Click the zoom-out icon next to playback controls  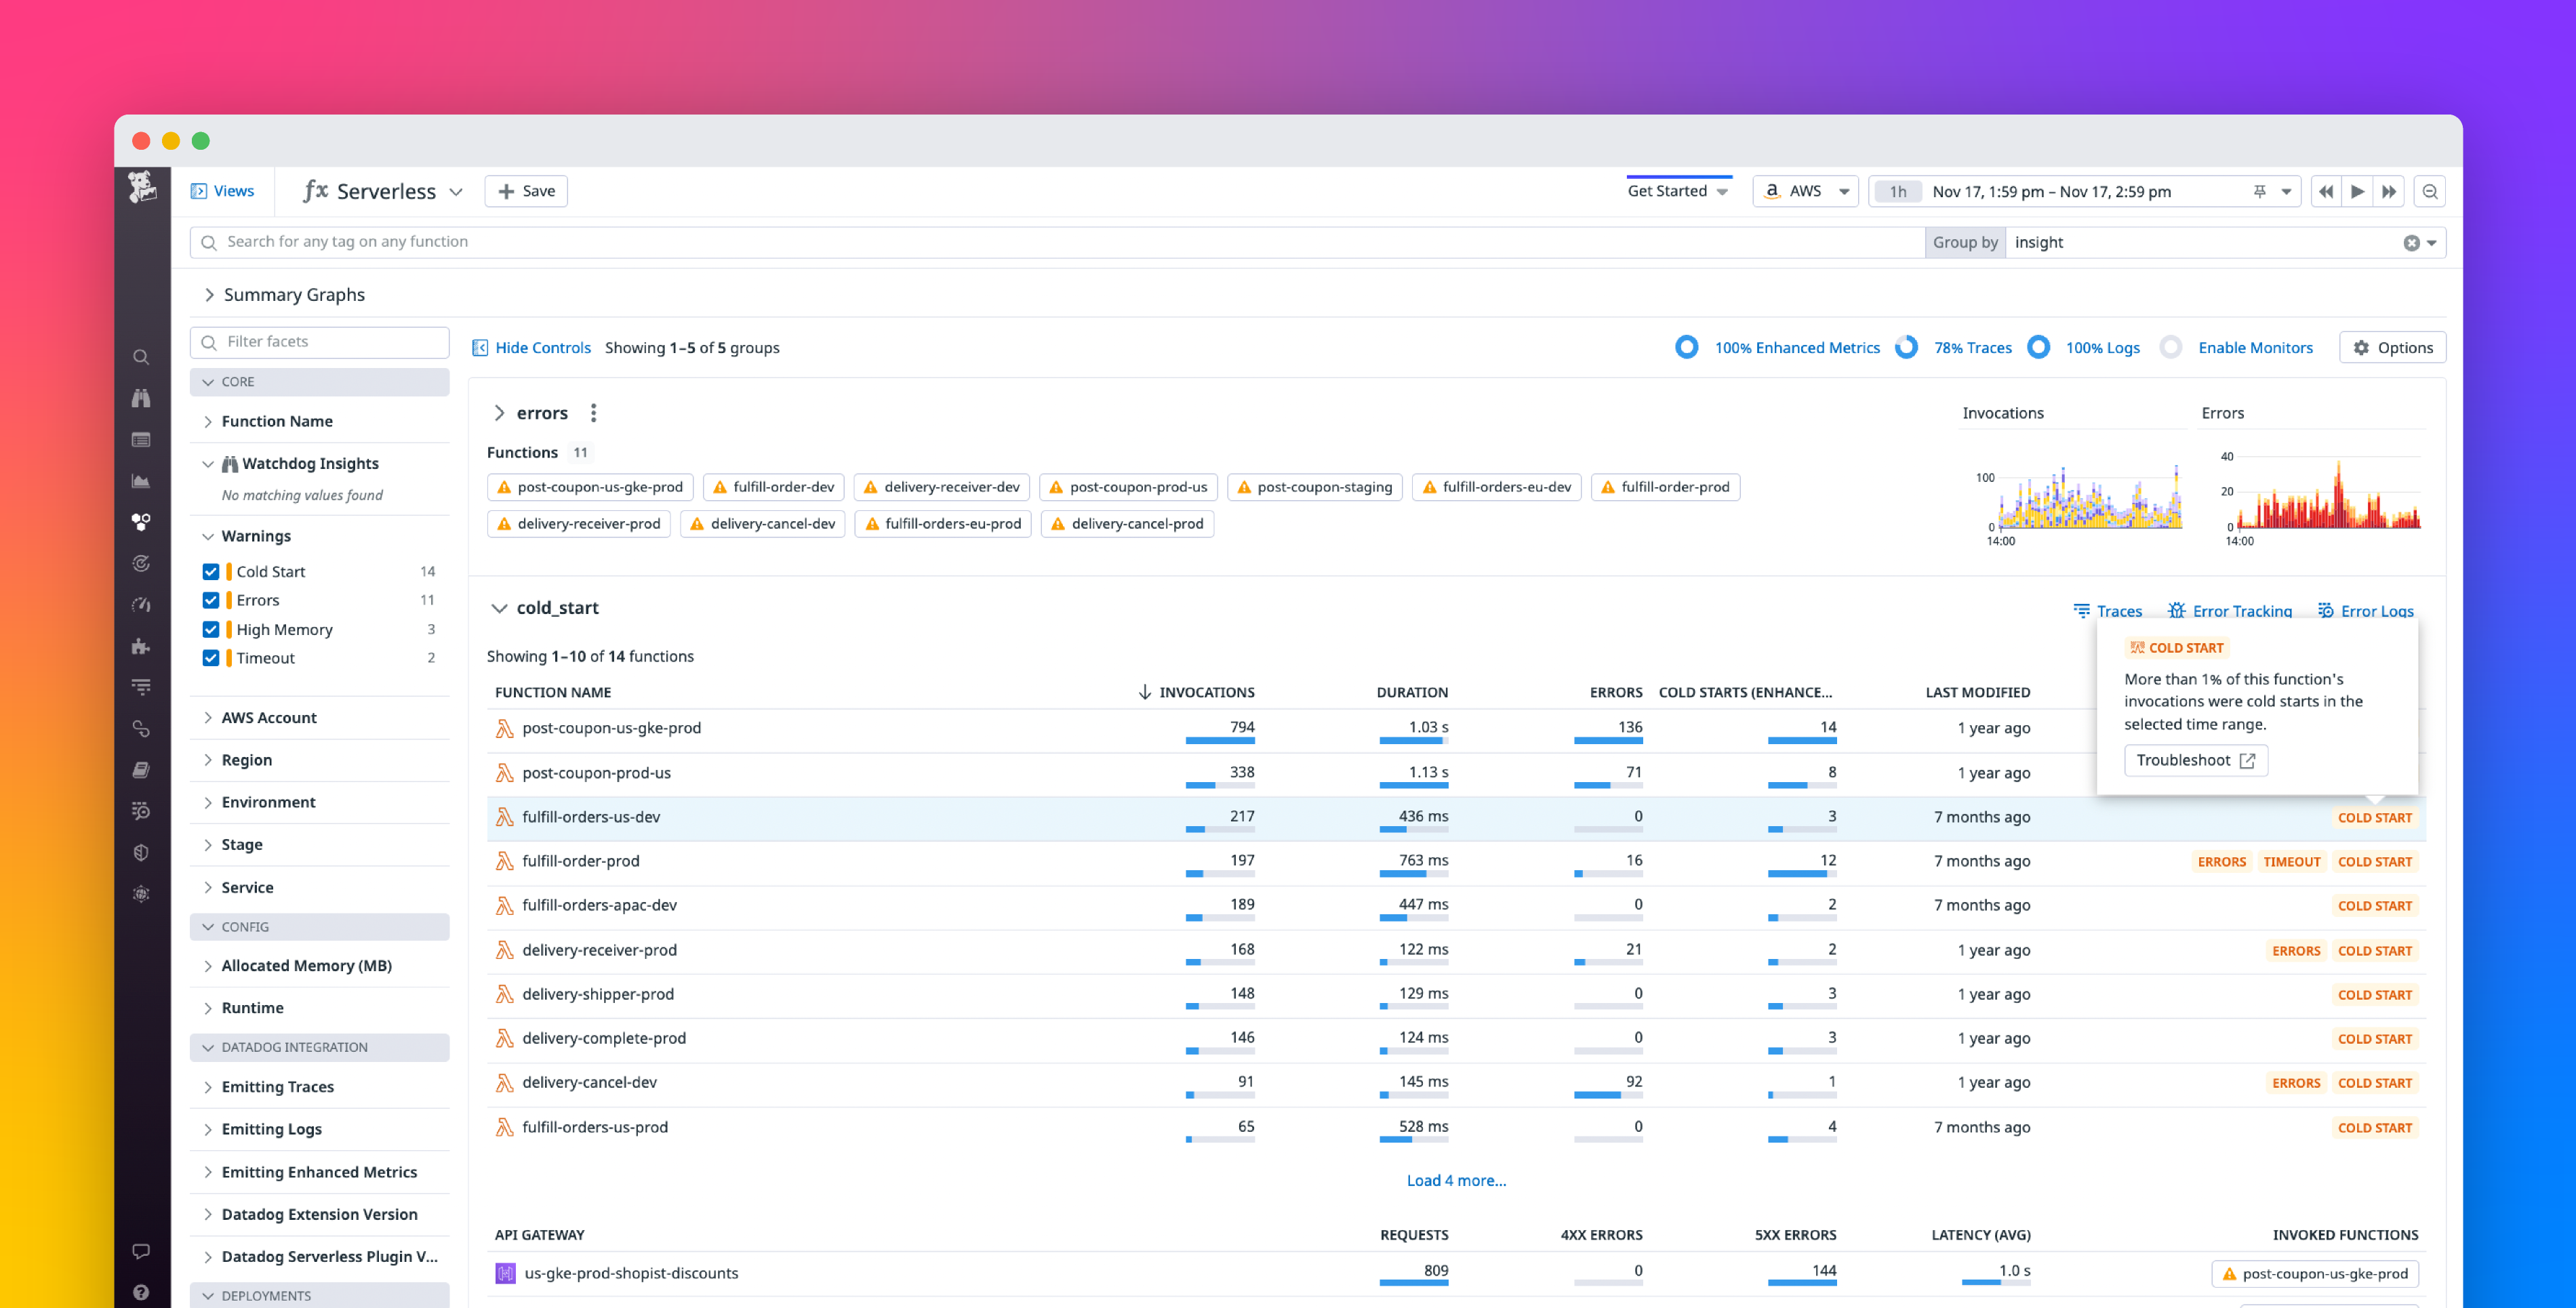coord(2430,191)
